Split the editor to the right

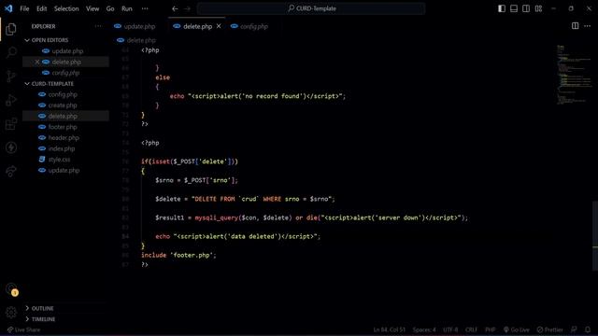[x=575, y=26]
